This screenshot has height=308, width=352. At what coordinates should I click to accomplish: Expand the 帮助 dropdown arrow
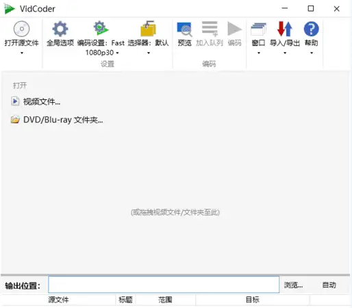[x=312, y=53]
